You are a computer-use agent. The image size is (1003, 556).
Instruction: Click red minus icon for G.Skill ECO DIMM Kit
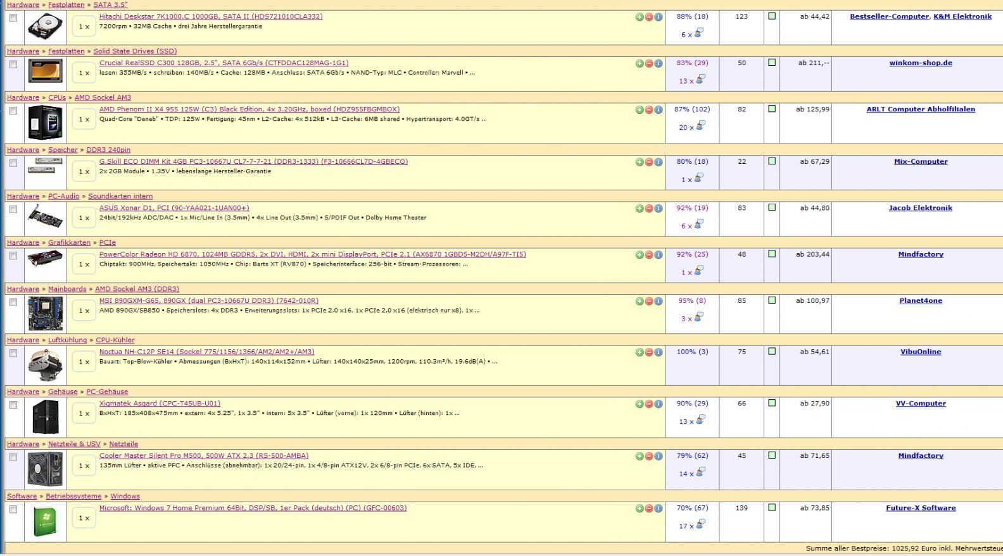click(649, 162)
